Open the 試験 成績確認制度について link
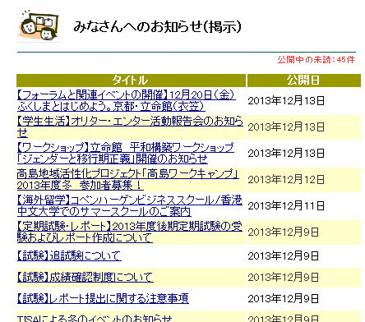The width and height of the screenshot is (365, 322). [x=85, y=277]
